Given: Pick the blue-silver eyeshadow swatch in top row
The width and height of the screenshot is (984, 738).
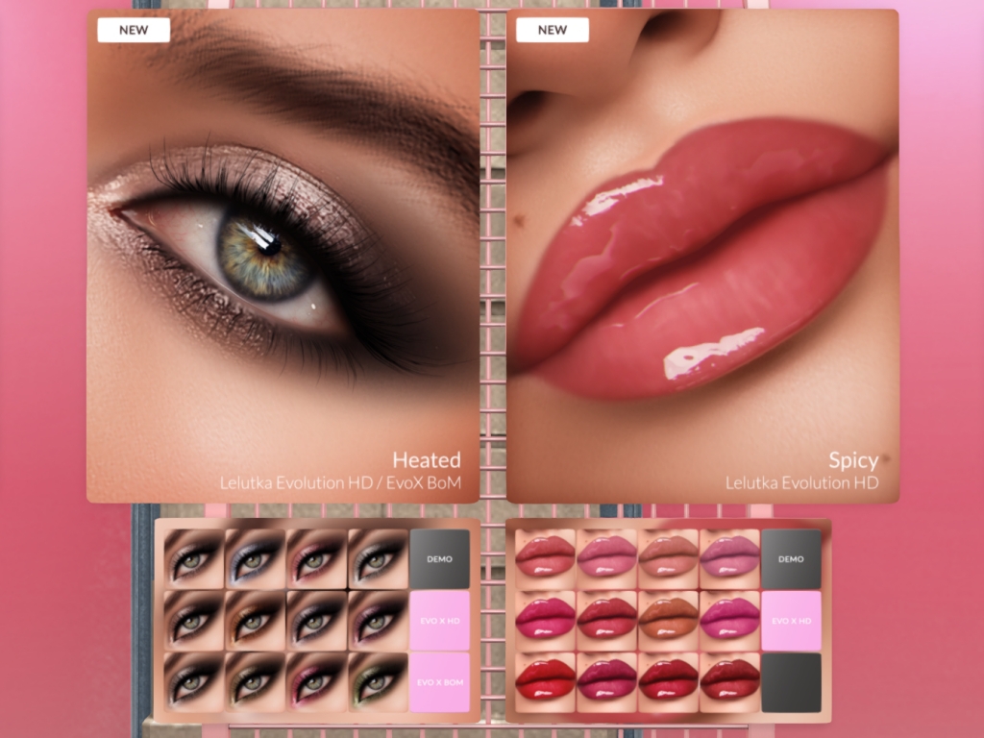Looking at the screenshot, I should 256,558.
